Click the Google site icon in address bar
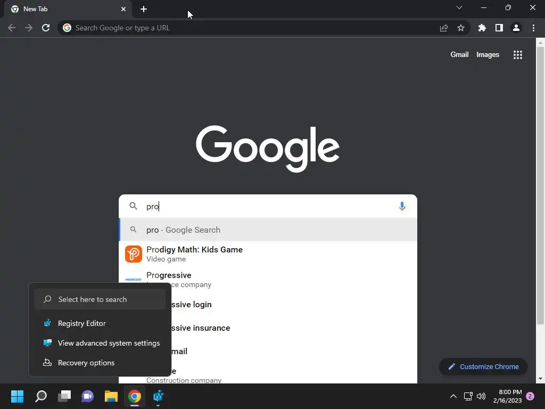The width and height of the screenshot is (545, 409). (x=67, y=28)
